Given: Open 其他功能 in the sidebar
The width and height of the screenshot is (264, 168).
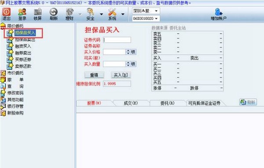Looking at the screenshot, I should [15, 100].
